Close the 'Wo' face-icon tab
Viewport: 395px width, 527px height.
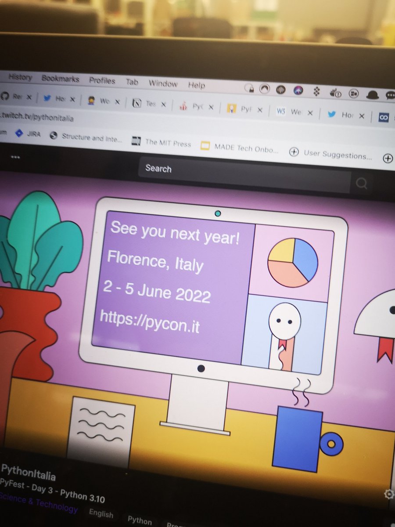[117, 101]
